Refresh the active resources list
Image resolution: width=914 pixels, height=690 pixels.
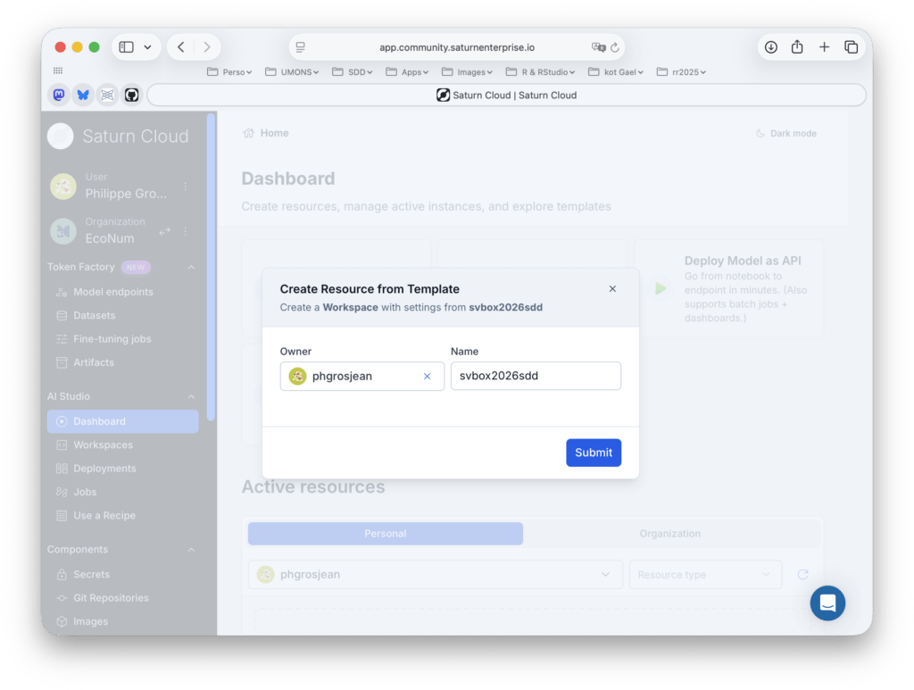click(x=802, y=575)
